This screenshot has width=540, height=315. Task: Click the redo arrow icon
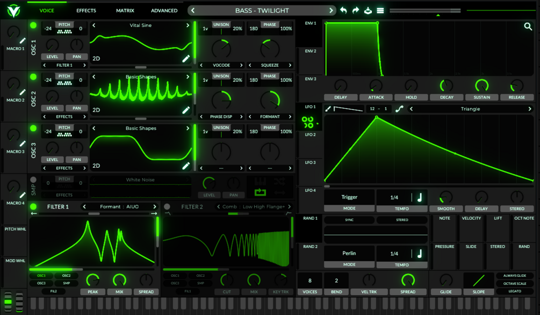coord(355,10)
